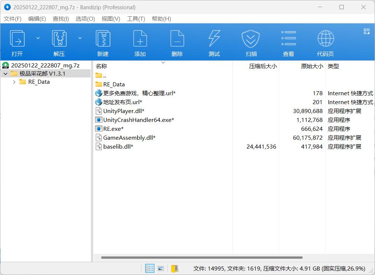Open the 帮助(H) menu

pos(162,19)
